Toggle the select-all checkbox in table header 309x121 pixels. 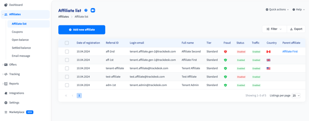(67, 43)
